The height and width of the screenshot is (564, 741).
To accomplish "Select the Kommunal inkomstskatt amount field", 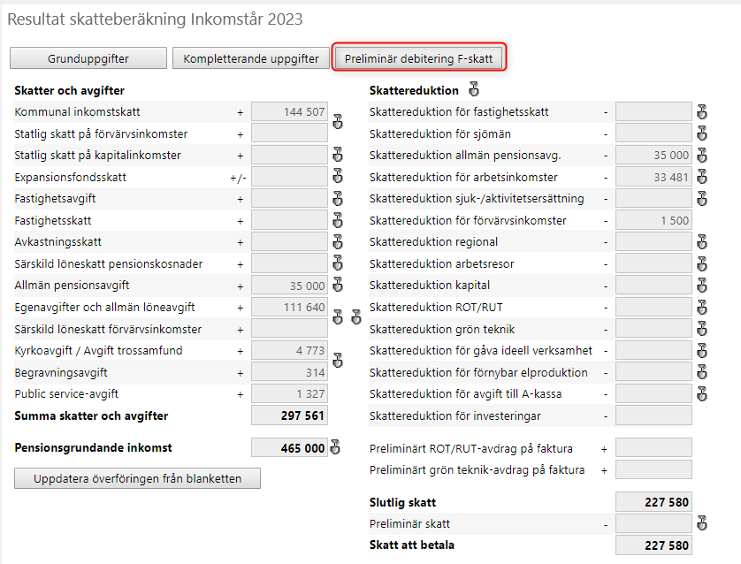I will [289, 112].
